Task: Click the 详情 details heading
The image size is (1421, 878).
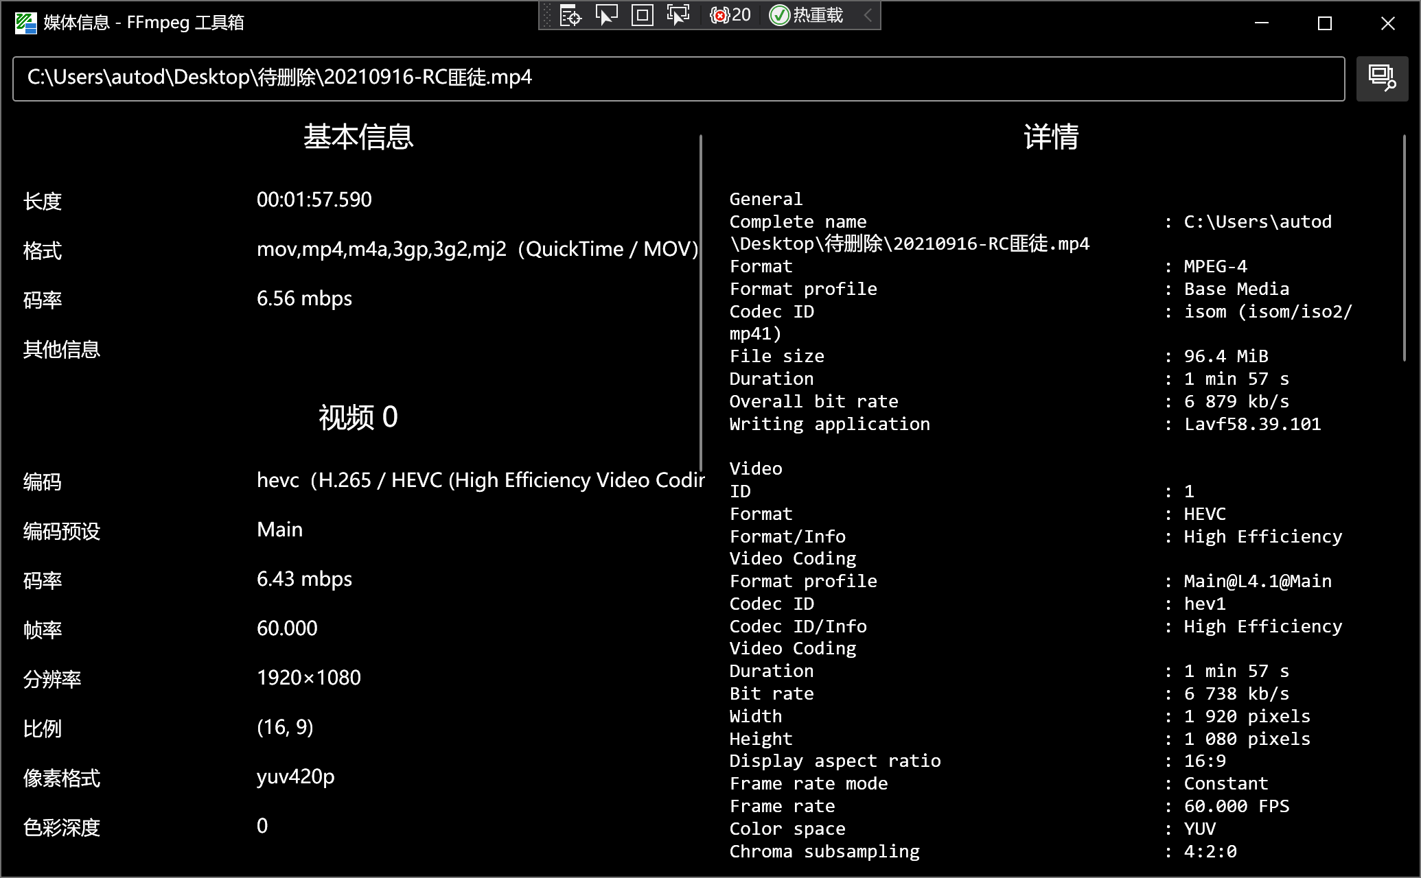Action: tap(1051, 137)
